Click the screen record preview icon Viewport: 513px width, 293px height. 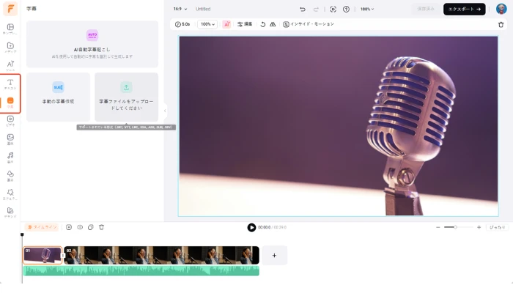click(333, 9)
